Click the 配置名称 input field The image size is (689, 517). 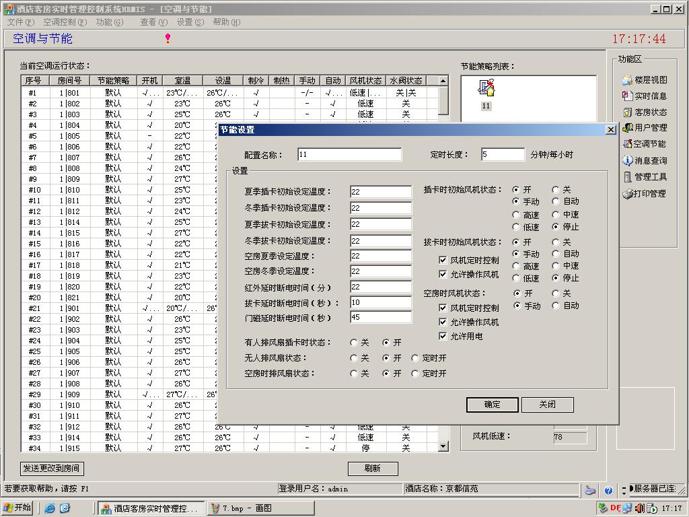point(349,155)
